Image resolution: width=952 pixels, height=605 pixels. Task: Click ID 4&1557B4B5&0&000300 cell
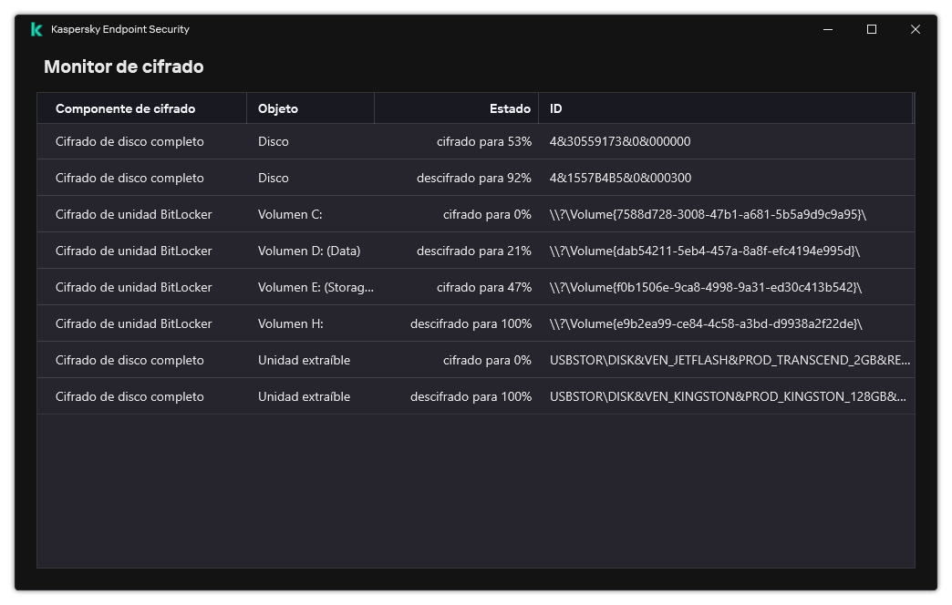[620, 178]
